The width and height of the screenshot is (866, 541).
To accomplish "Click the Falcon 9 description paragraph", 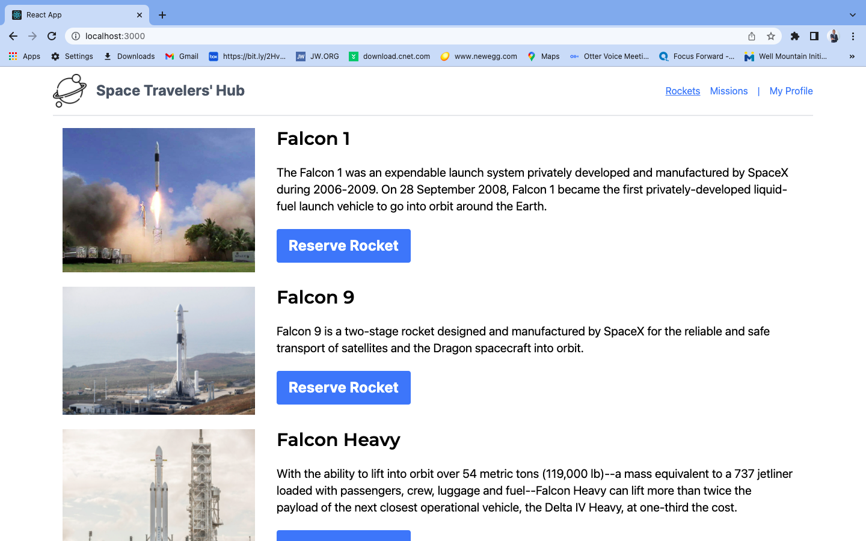I will pyautogui.click(x=523, y=340).
